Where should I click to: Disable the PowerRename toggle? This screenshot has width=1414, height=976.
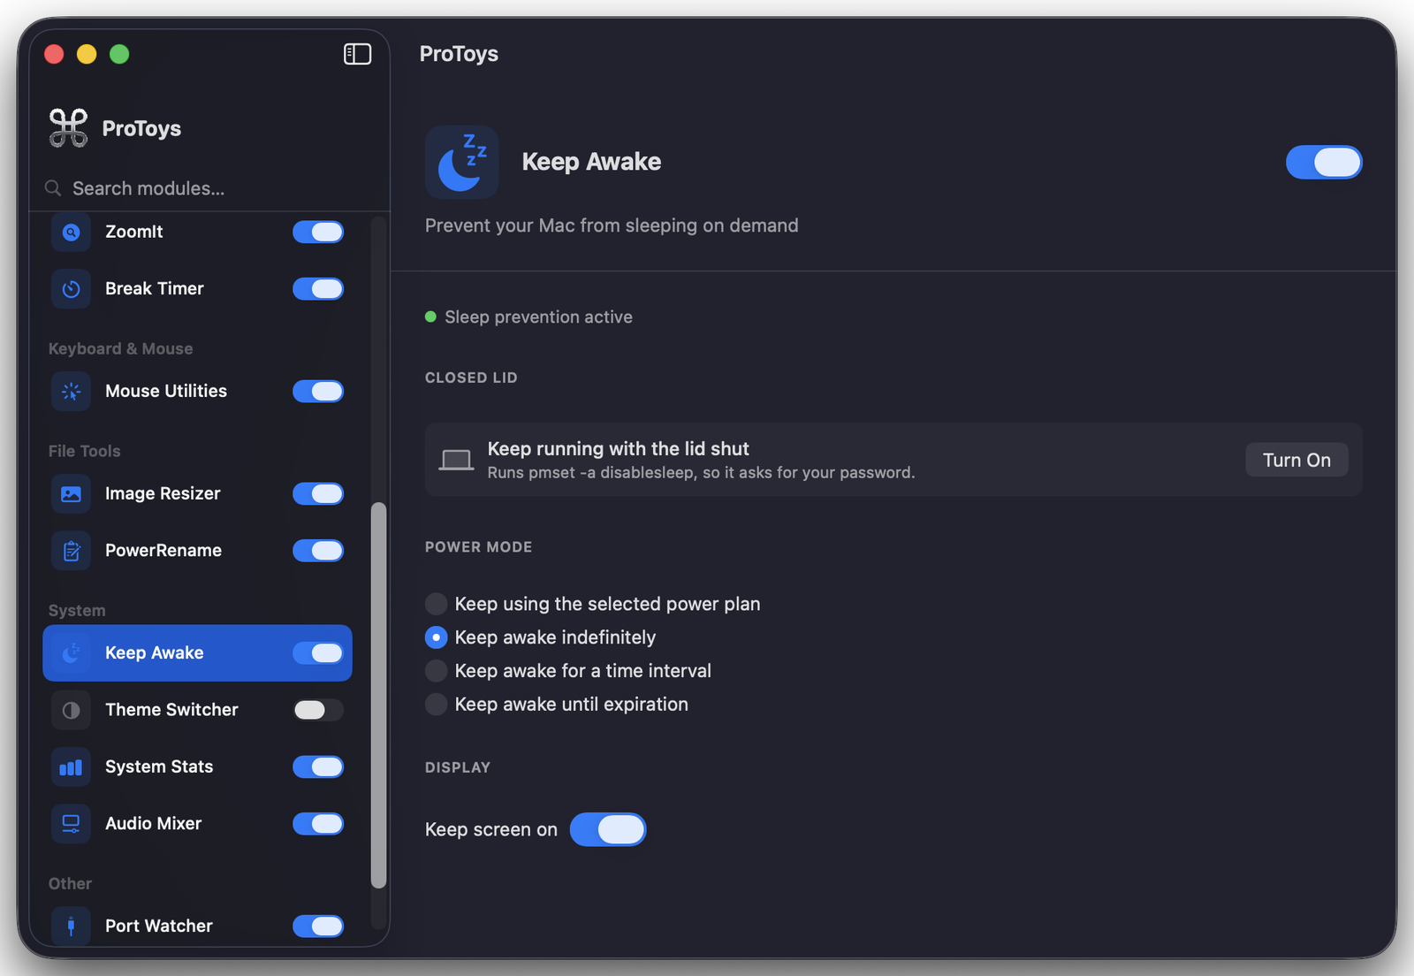click(318, 551)
